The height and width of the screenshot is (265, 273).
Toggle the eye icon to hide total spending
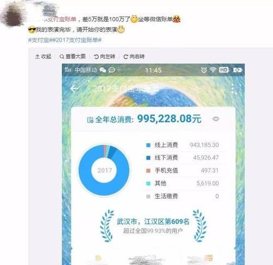pos(216,119)
